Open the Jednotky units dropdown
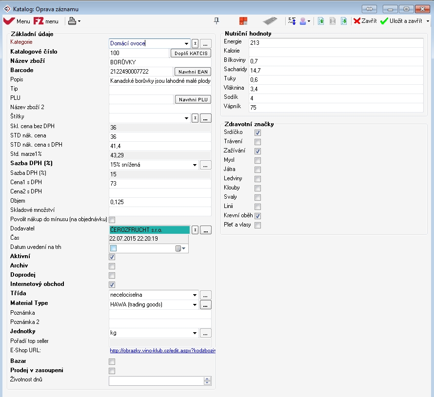The height and width of the screenshot is (397, 434). (195, 333)
